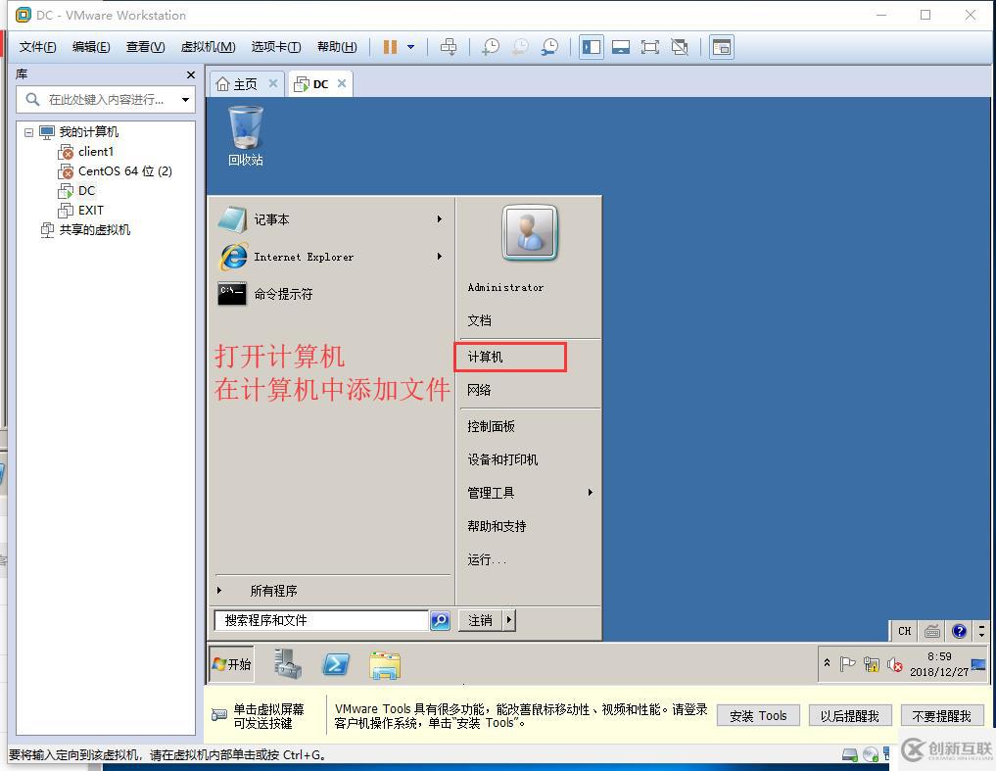Click the 回收站 recycle bin desktop icon
Image resolution: width=996 pixels, height=771 pixels.
pyautogui.click(x=245, y=136)
